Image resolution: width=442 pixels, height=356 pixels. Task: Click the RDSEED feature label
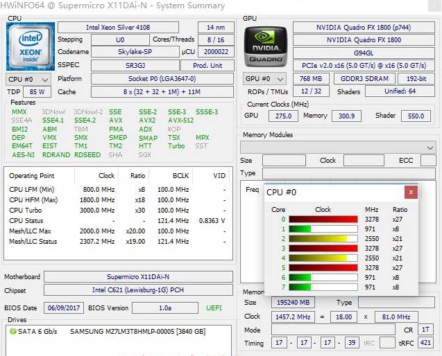point(87,154)
